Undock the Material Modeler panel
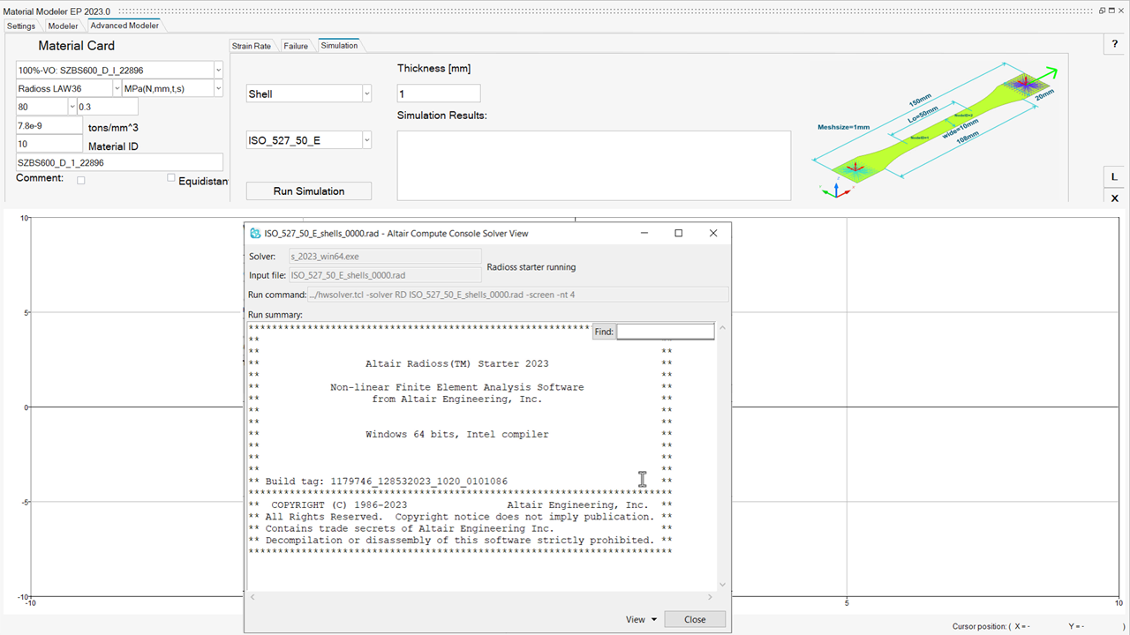Viewport: 1130px width, 635px height. tap(1102, 11)
